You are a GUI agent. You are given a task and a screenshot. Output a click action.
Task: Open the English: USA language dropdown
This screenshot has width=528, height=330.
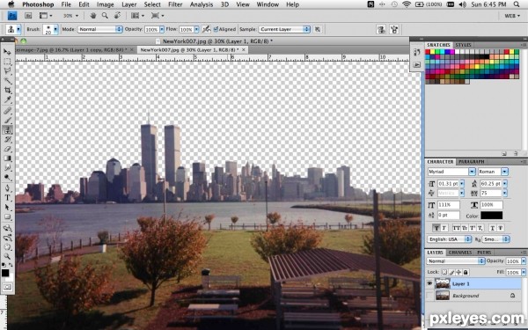(449, 239)
